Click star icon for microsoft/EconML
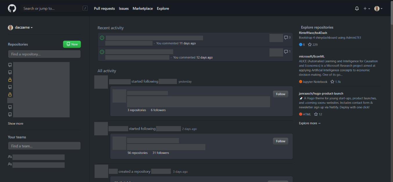The width and height of the screenshot is (393, 182). (x=332, y=82)
